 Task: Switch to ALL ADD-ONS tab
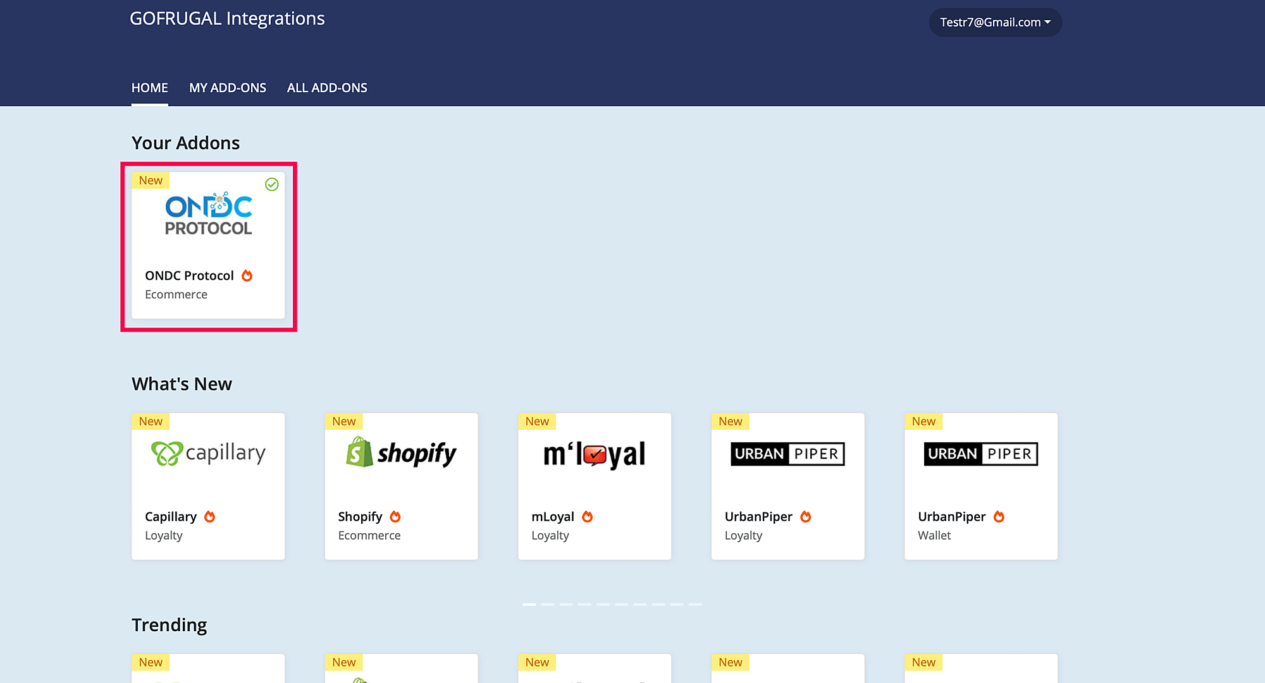click(327, 88)
